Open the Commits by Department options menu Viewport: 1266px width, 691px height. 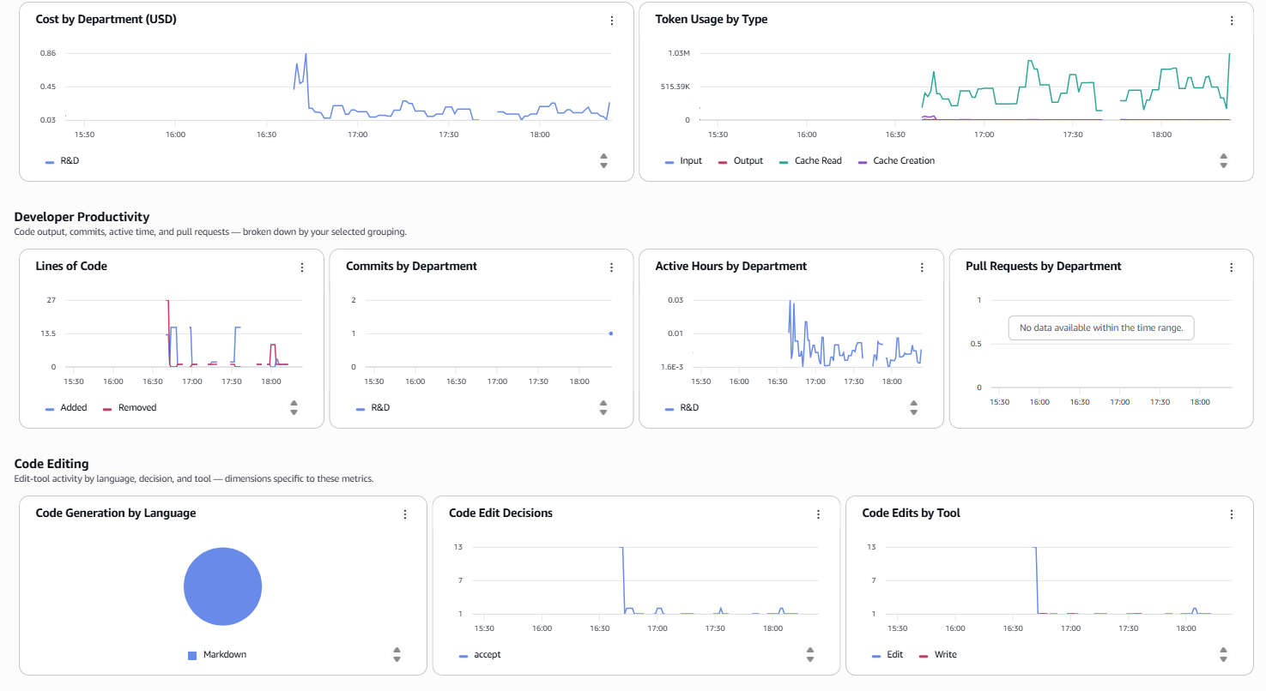[612, 267]
